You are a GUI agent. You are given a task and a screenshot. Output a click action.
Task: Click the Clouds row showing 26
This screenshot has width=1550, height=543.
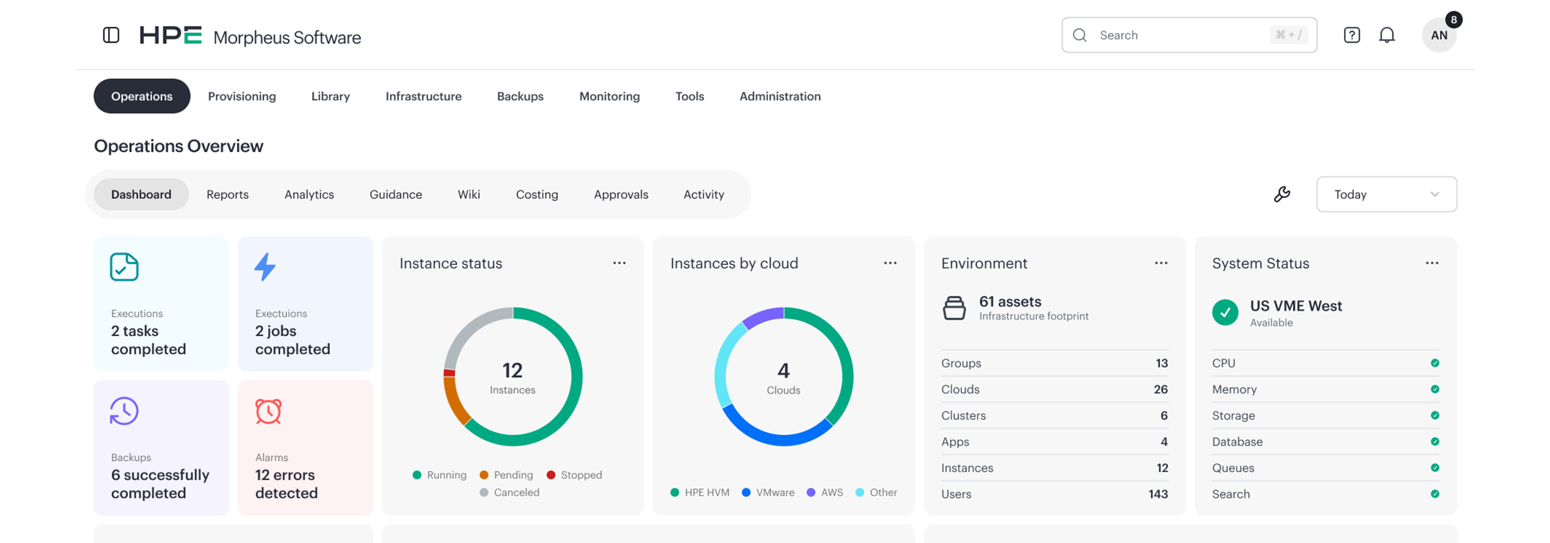(1054, 390)
